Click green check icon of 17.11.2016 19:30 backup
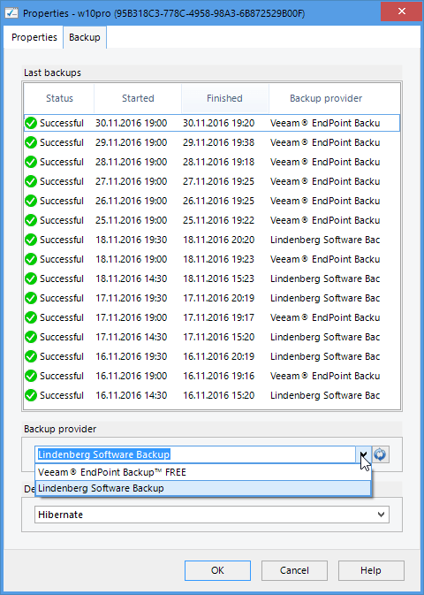424x595 pixels. [x=31, y=298]
